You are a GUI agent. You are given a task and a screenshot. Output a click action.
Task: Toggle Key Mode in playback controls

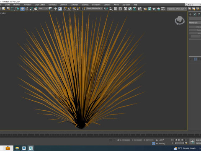173,143
